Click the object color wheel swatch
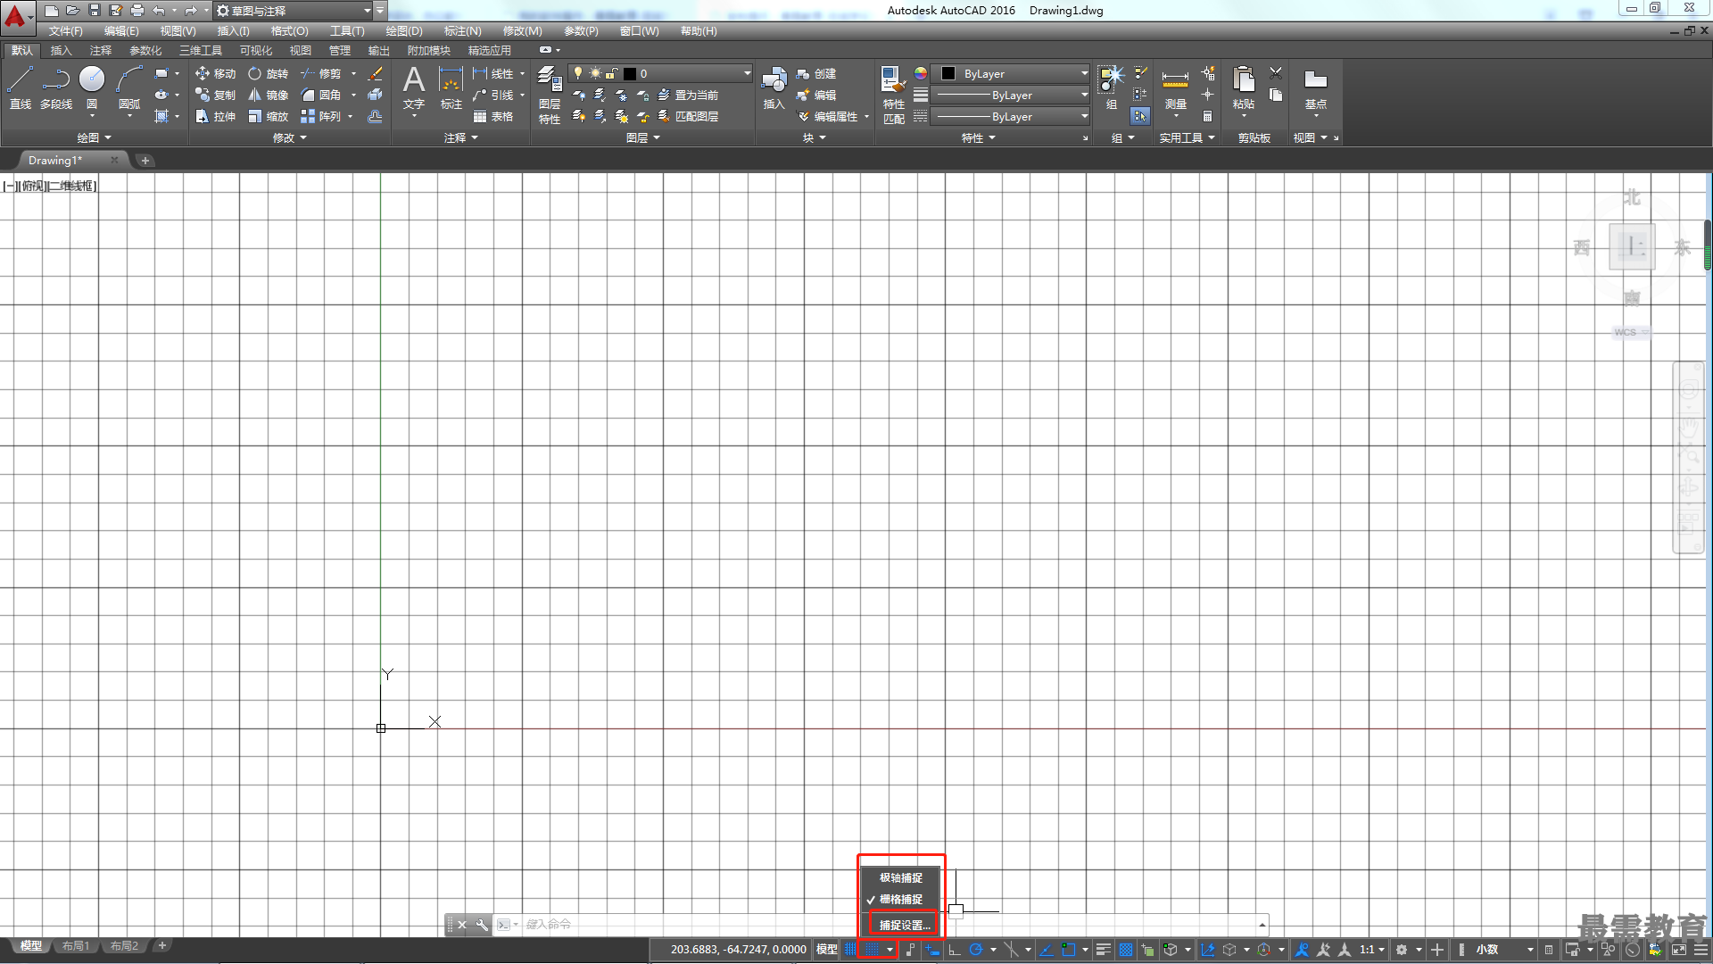 920,73
